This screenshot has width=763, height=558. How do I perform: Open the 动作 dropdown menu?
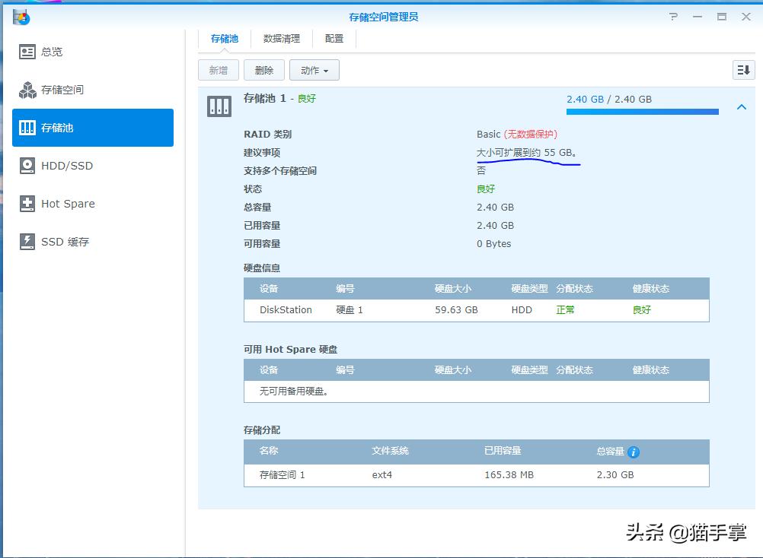tap(314, 69)
